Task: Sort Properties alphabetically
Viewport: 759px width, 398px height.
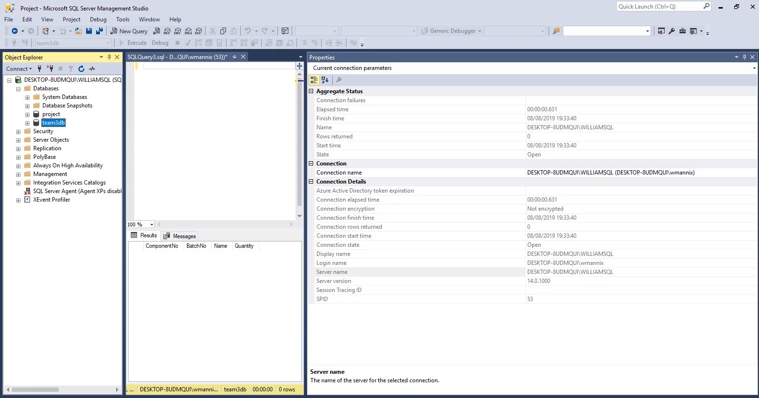Action: [325, 80]
